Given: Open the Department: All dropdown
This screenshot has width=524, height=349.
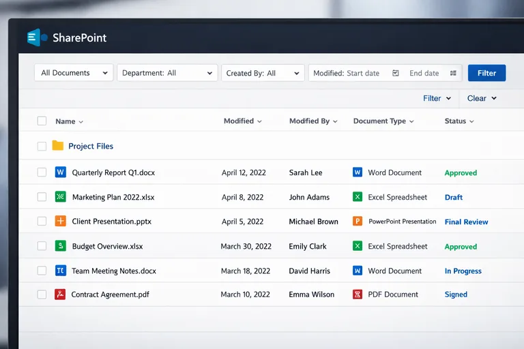Looking at the screenshot, I should 167,73.
